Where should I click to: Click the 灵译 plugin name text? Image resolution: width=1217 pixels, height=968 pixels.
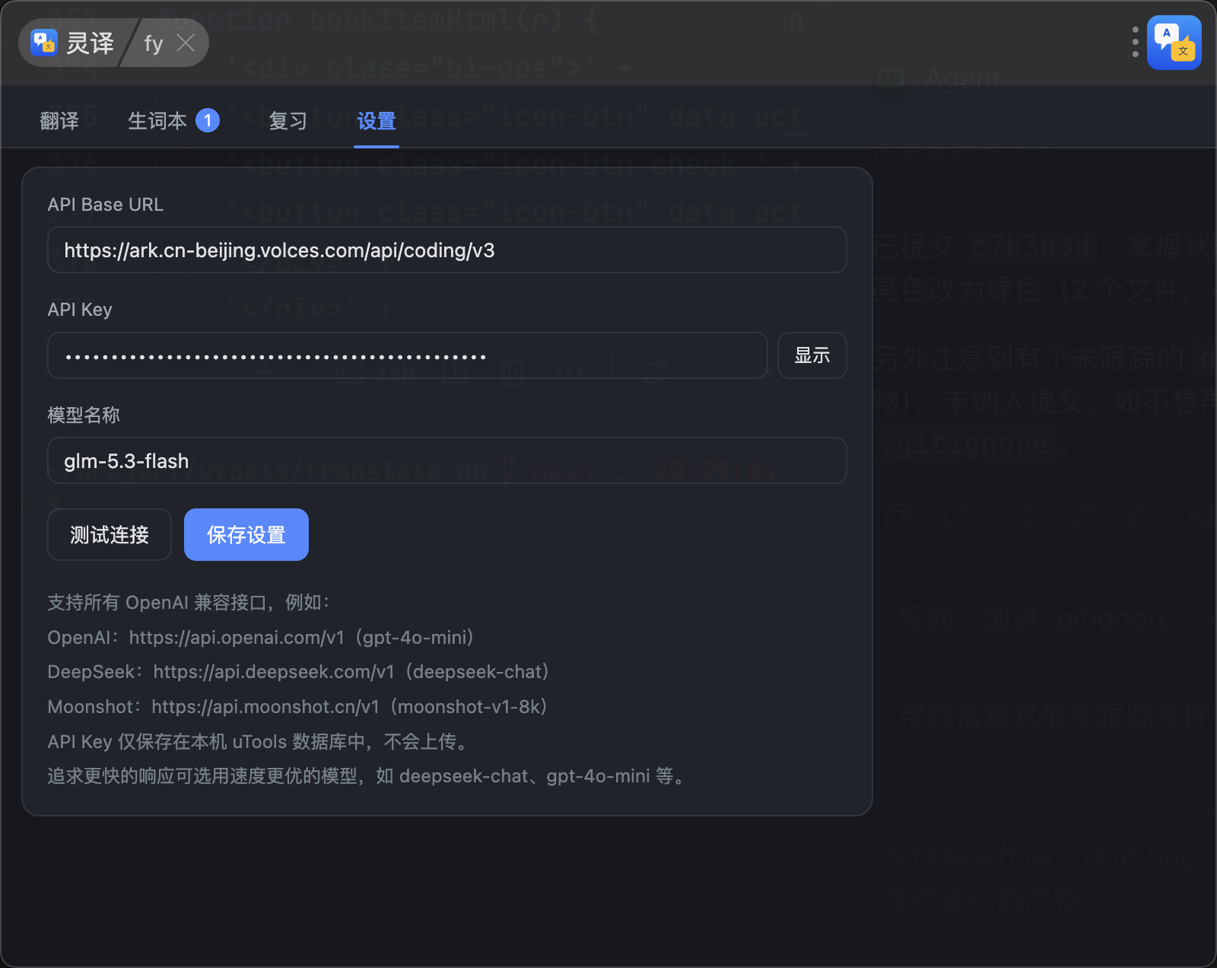click(90, 43)
